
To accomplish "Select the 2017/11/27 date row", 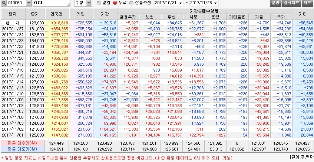I will [13, 29].
